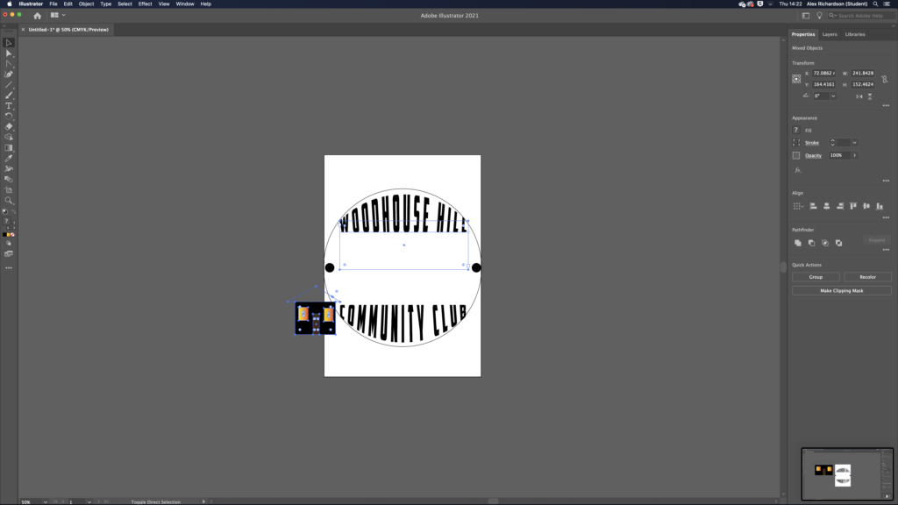
Task: Open the File menu
Action: 53,4
